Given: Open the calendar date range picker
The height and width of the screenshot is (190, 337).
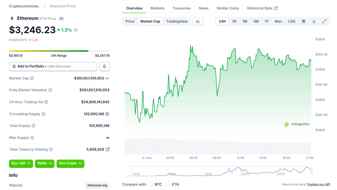Looking at the screenshot, I should 303,21.
